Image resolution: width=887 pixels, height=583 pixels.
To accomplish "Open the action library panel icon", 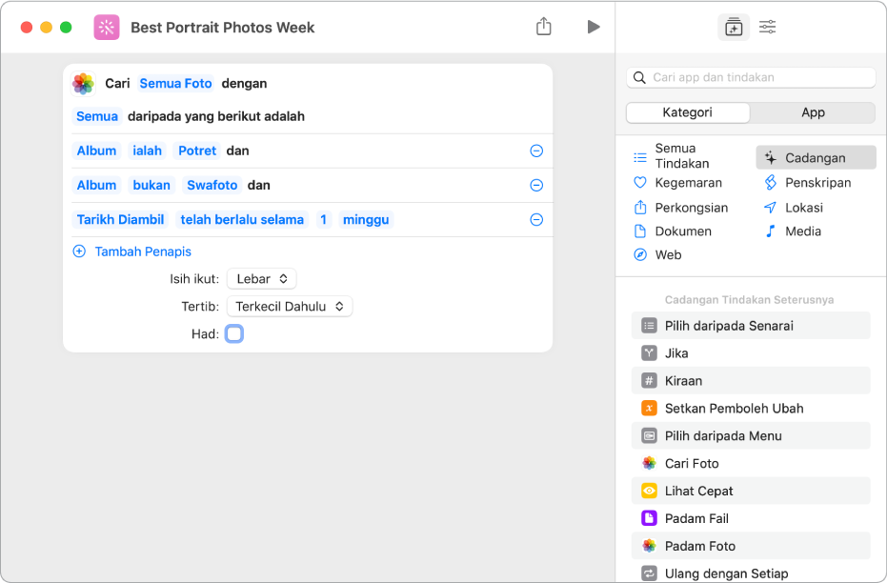I will pos(733,28).
